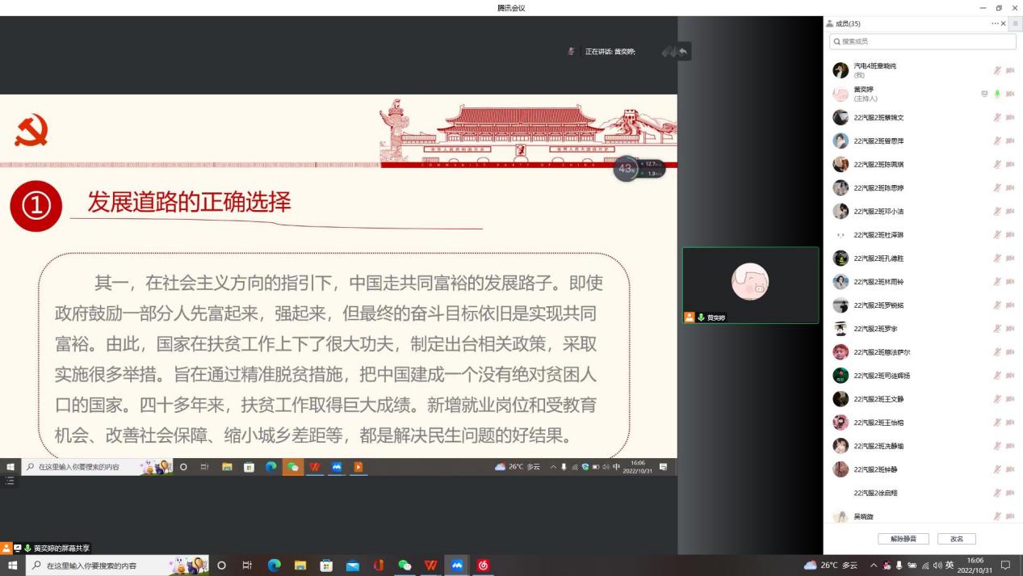Close the 成员 members panel

[x=1004, y=24]
